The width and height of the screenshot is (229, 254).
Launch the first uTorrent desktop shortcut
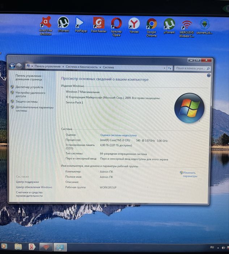click(63, 24)
